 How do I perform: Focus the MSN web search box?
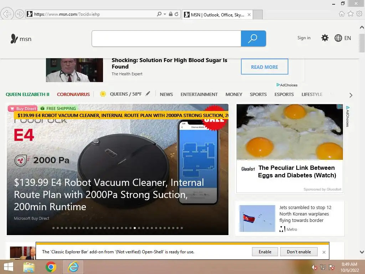pyautogui.click(x=166, y=39)
